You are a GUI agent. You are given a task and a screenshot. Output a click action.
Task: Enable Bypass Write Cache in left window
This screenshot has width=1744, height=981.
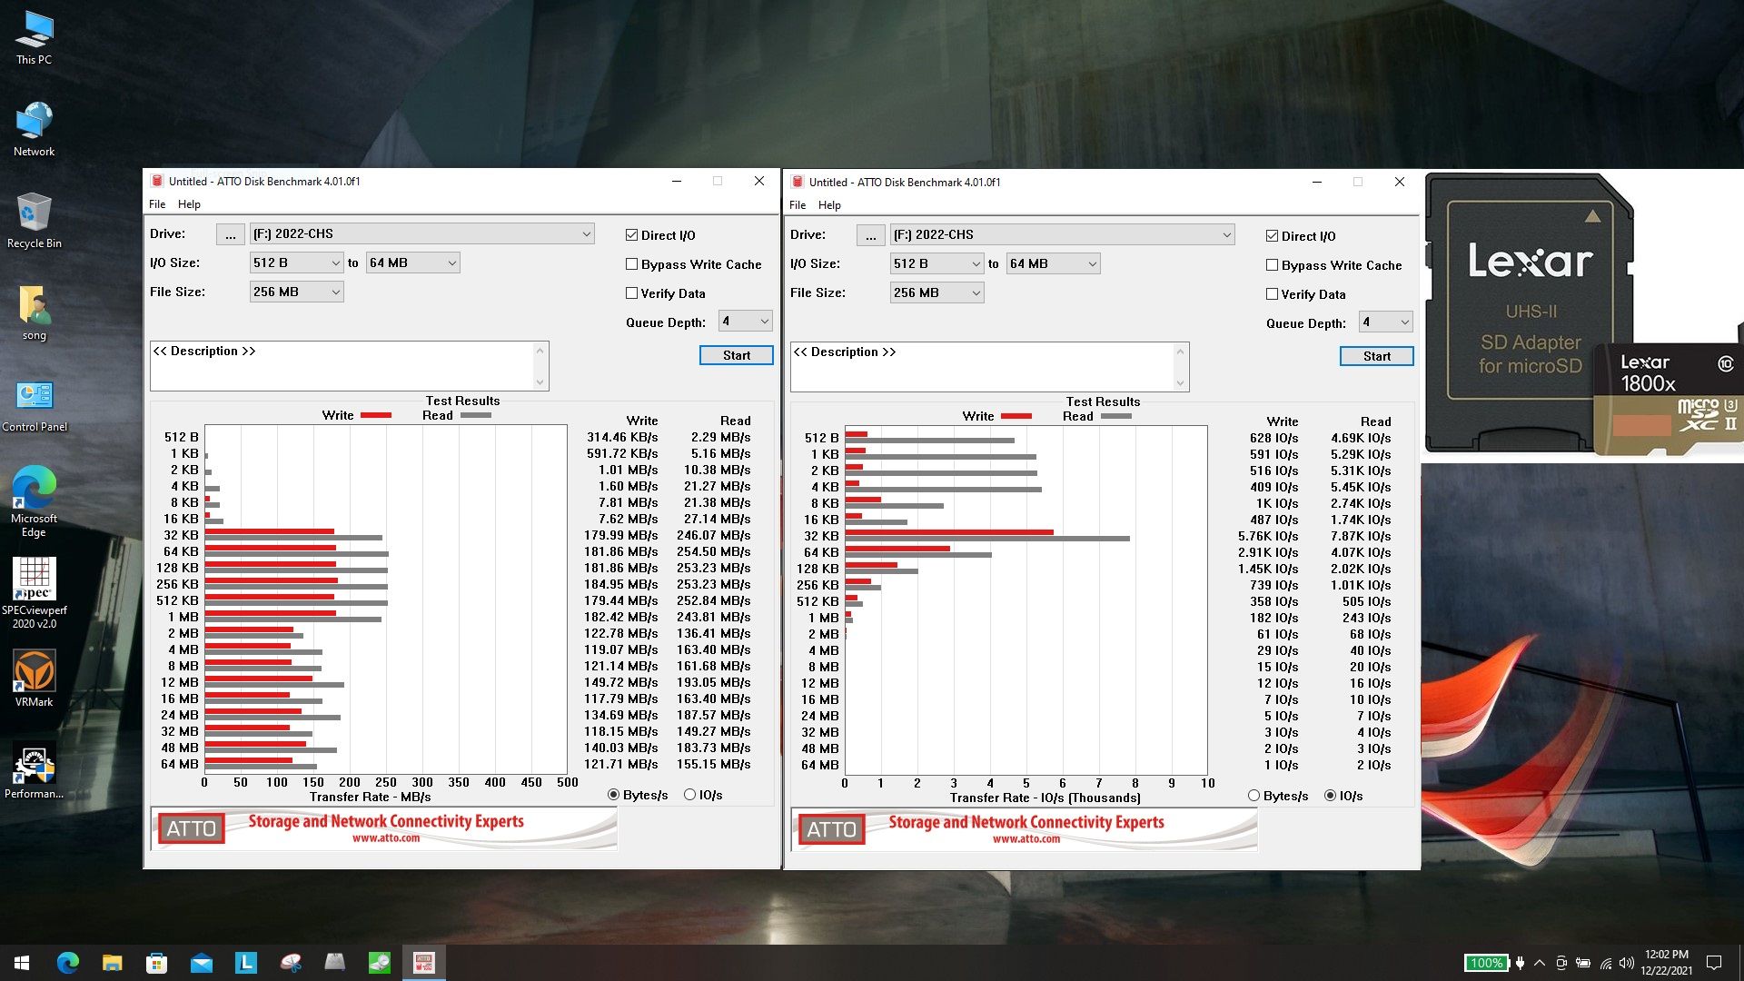[631, 264]
